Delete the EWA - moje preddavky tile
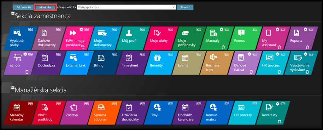The width and height of the screenshot is (323, 130). (x=83, y=47)
